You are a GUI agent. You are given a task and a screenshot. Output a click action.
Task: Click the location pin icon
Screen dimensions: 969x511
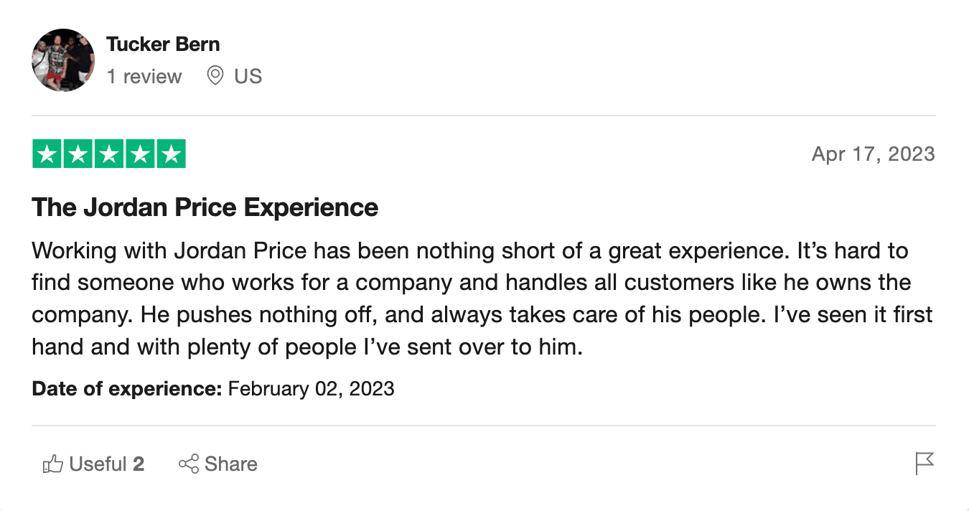point(215,75)
